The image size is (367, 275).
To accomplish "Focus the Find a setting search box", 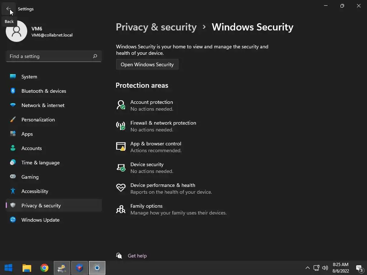I will (54, 56).
